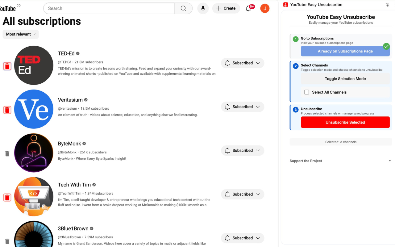The width and height of the screenshot is (395, 247).
Task: Click the red Unsubscribe Selected button
Action: pyautogui.click(x=345, y=122)
